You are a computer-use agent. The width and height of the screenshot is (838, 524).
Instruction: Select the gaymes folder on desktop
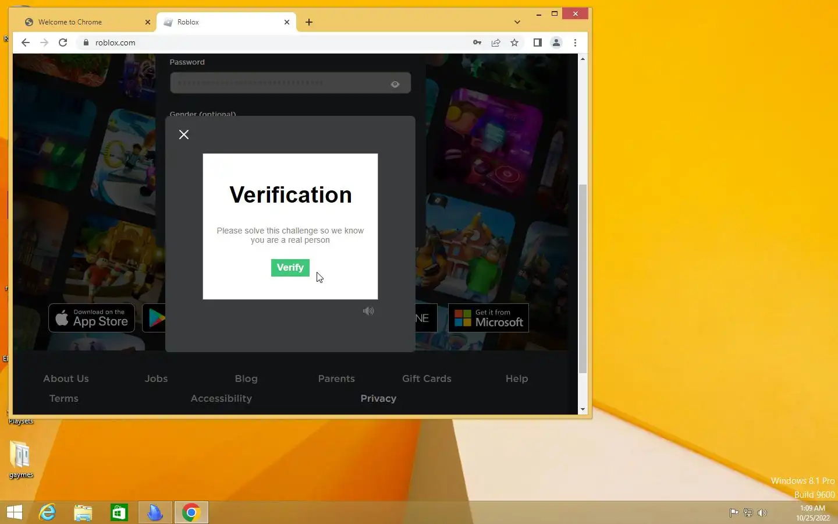(x=20, y=460)
